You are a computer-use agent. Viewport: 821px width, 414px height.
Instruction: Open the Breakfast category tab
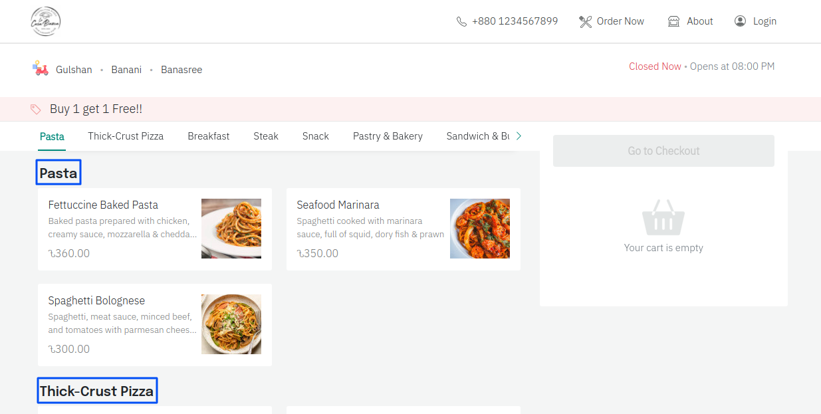pyautogui.click(x=208, y=136)
